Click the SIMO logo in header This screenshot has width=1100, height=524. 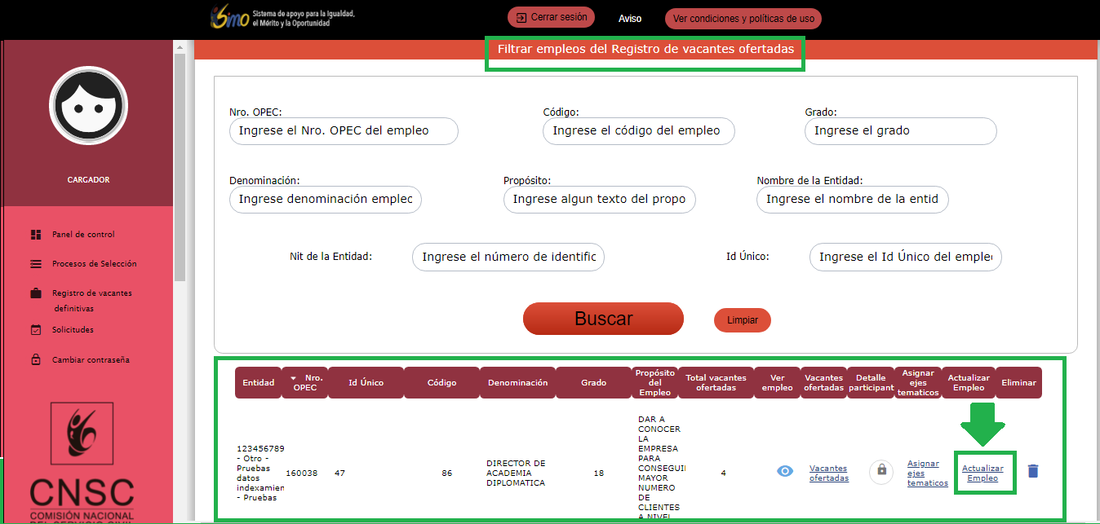(229, 18)
